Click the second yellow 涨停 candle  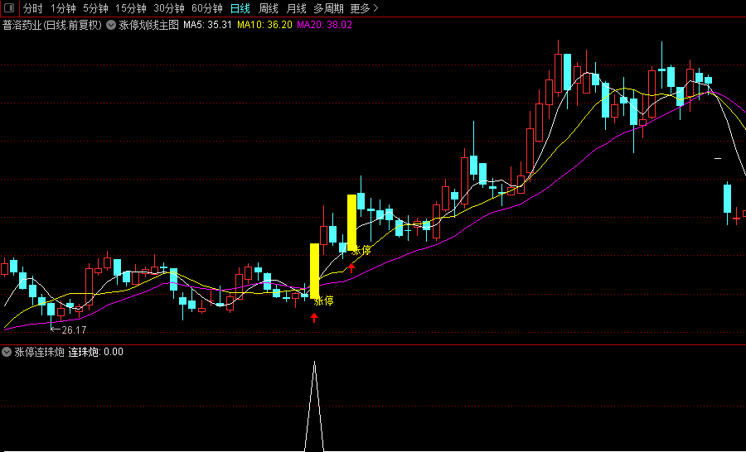(x=351, y=223)
